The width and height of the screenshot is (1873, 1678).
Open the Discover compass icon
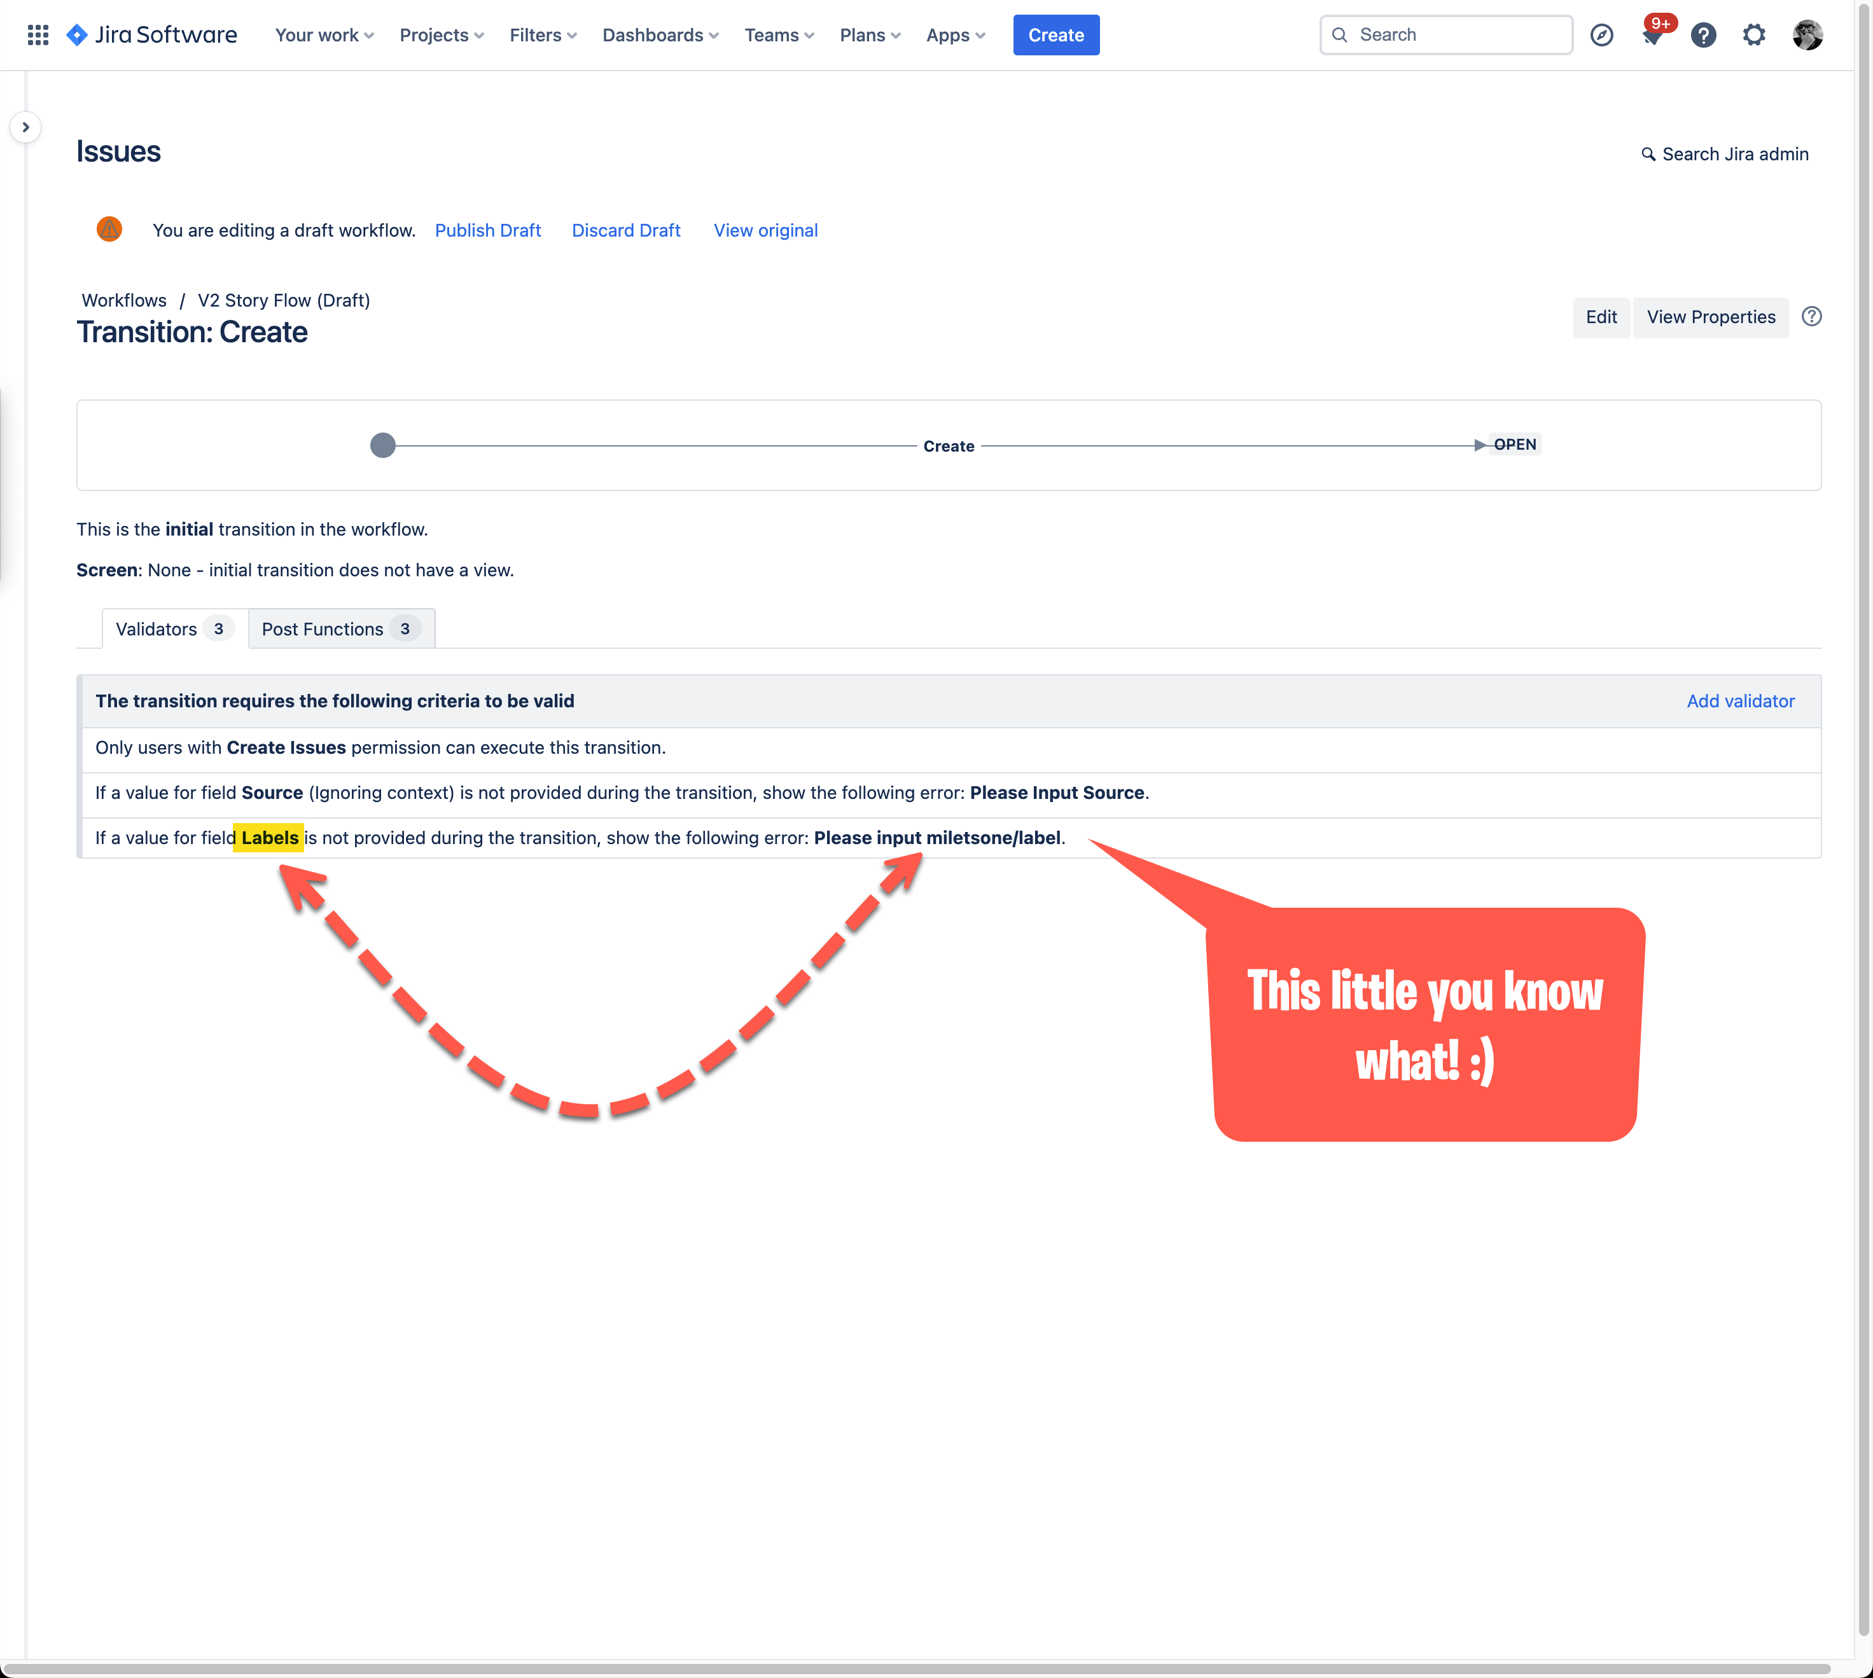click(x=1602, y=34)
